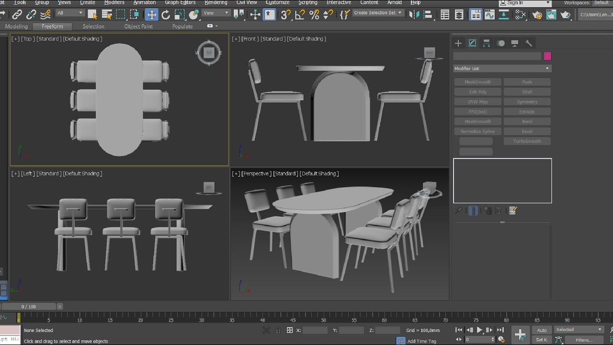
Task: Click the X coordinate input field
Action: coord(315,330)
